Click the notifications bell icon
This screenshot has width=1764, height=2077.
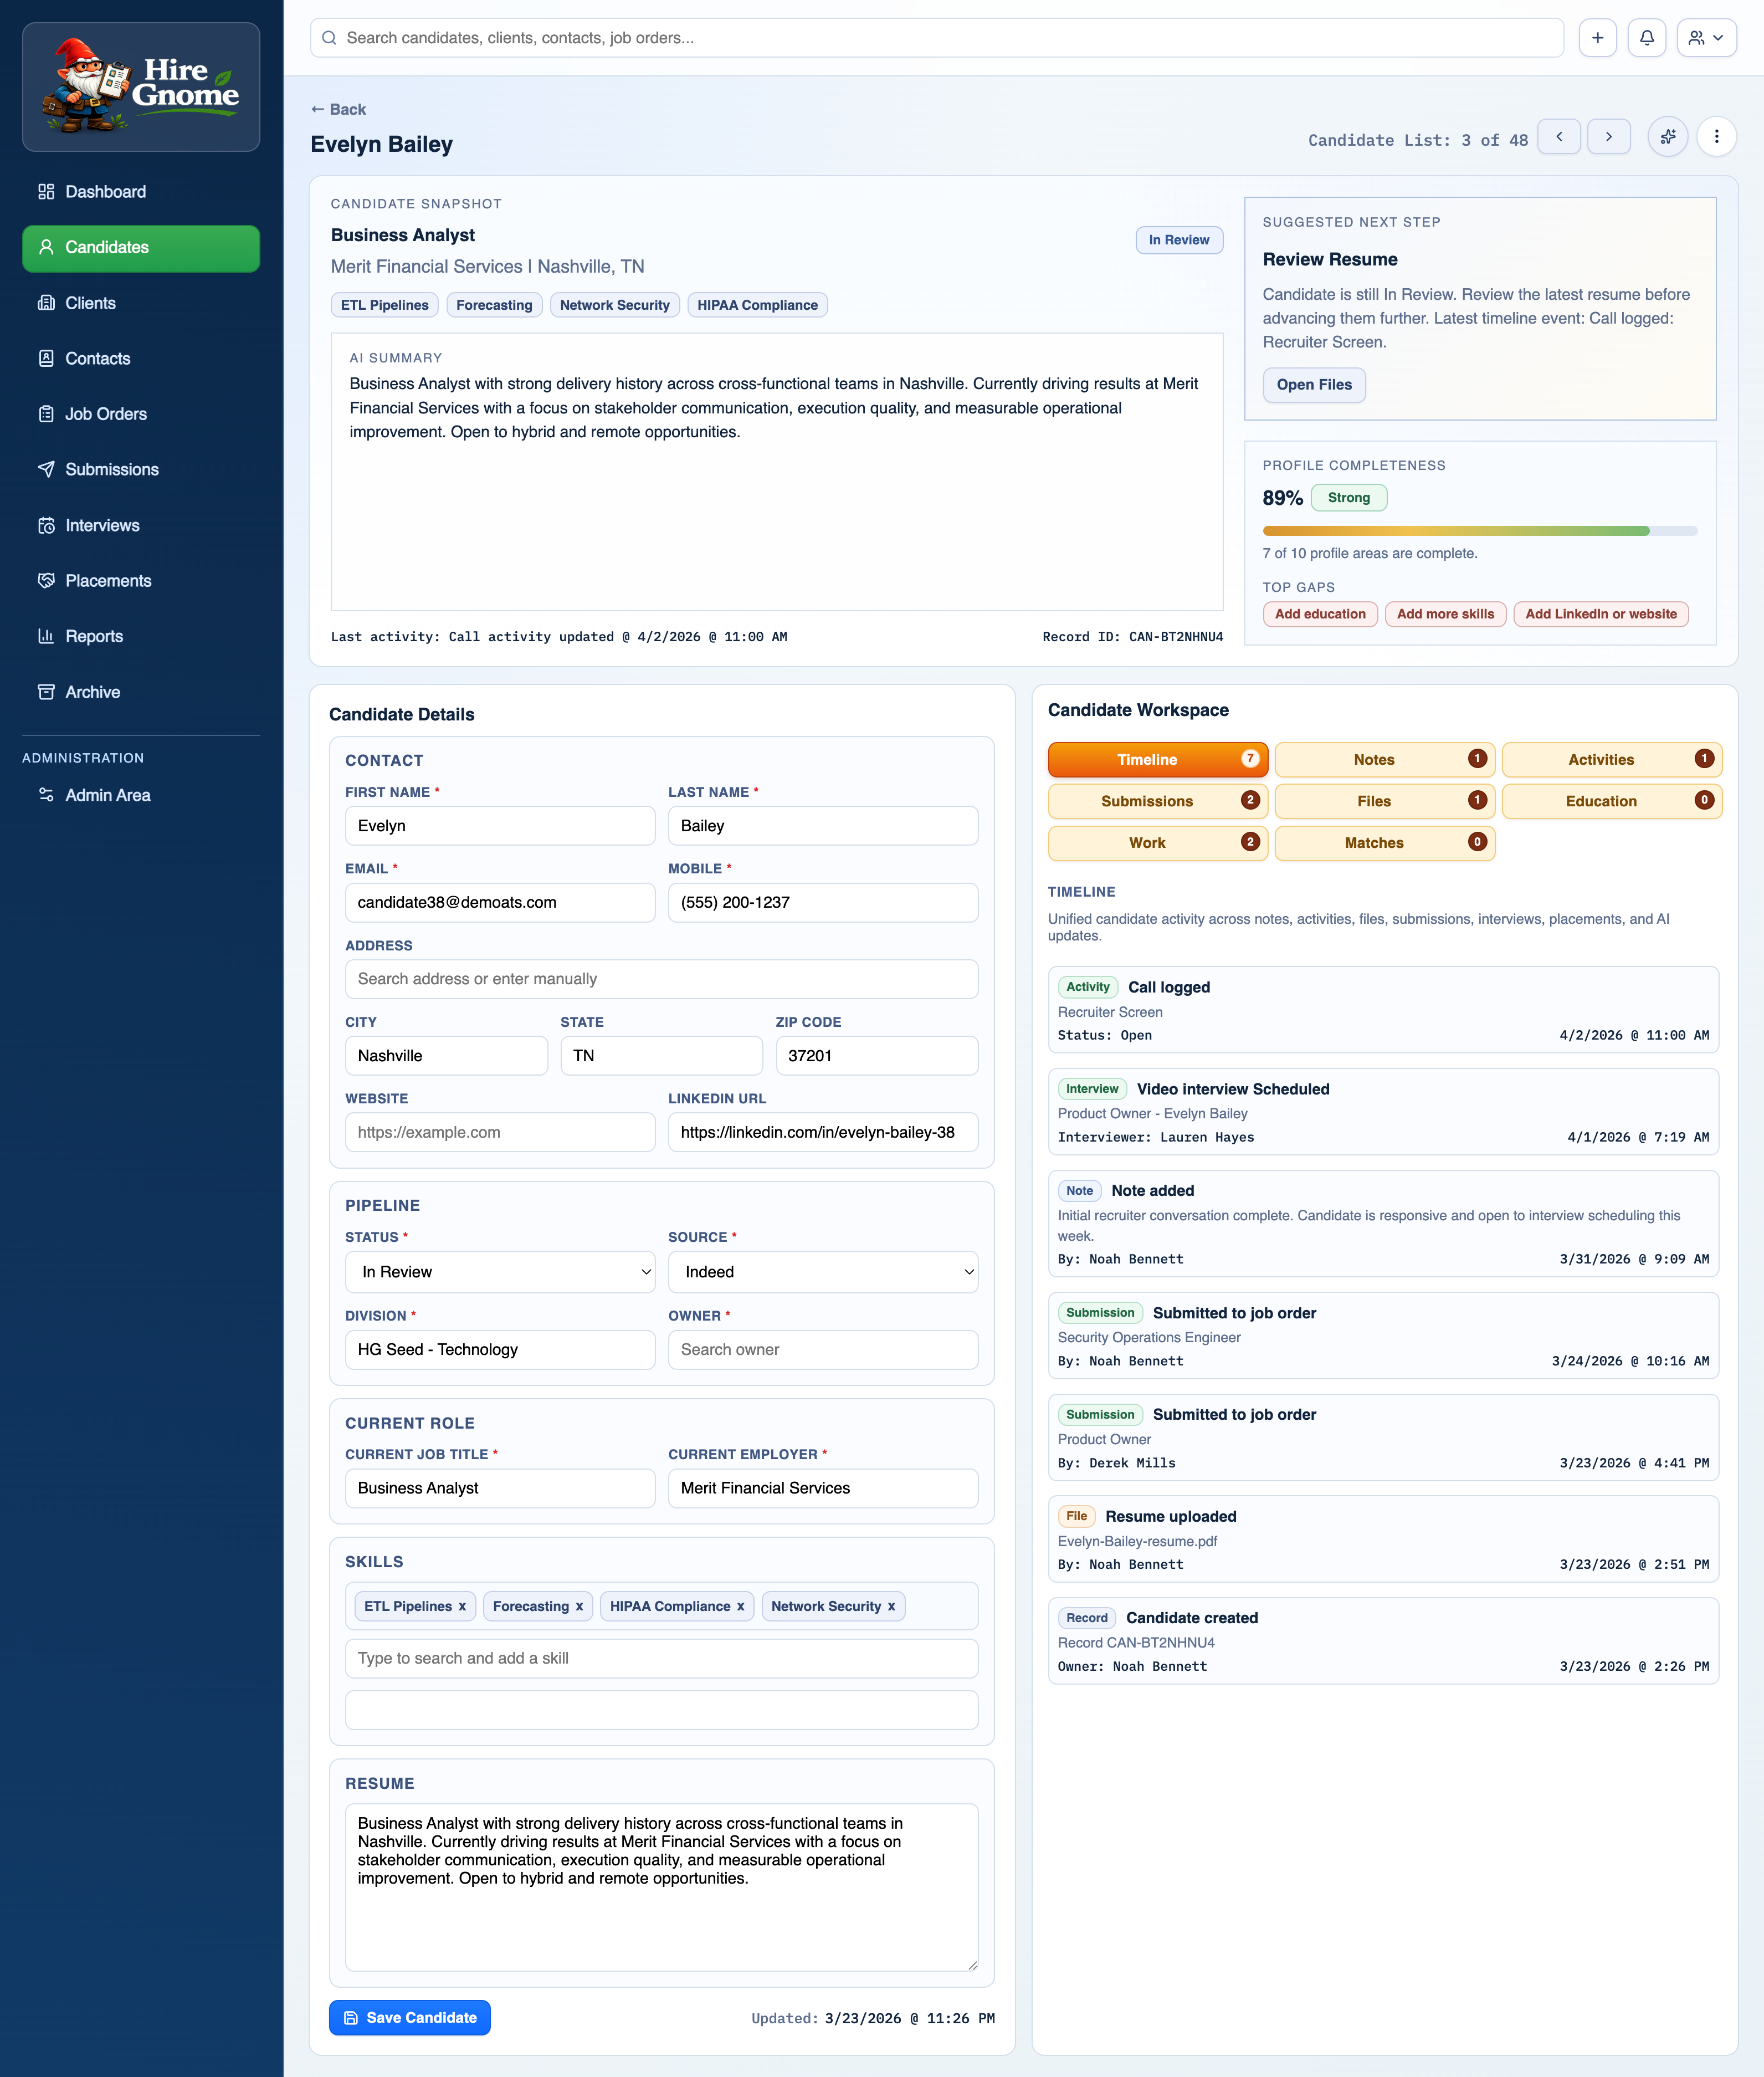[1646, 38]
